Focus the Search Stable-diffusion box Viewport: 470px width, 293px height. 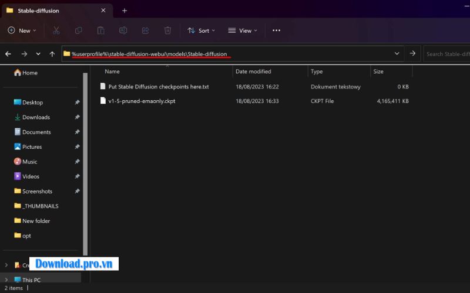tap(446, 54)
